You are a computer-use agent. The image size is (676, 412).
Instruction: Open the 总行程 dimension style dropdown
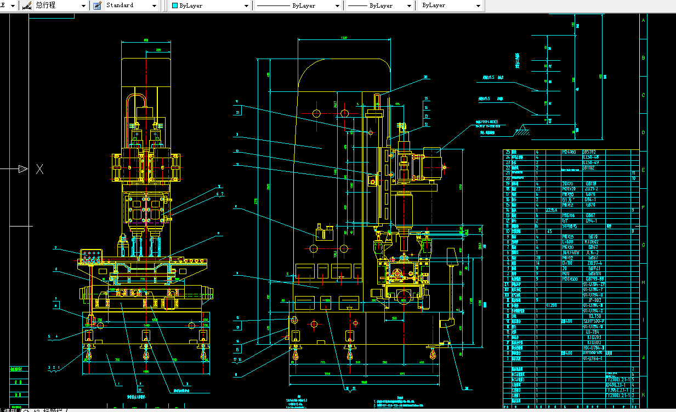tap(83, 5)
